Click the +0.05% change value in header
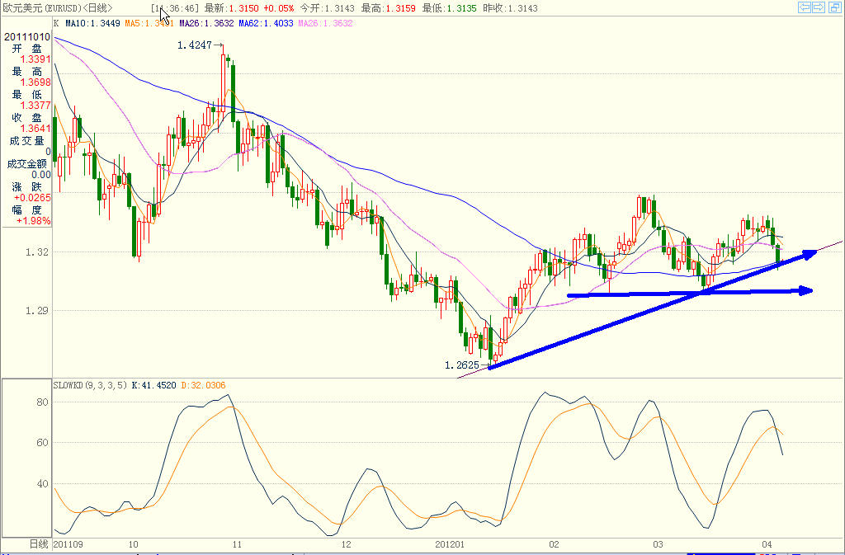Screen dimensions: 845x555 pos(279,8)
